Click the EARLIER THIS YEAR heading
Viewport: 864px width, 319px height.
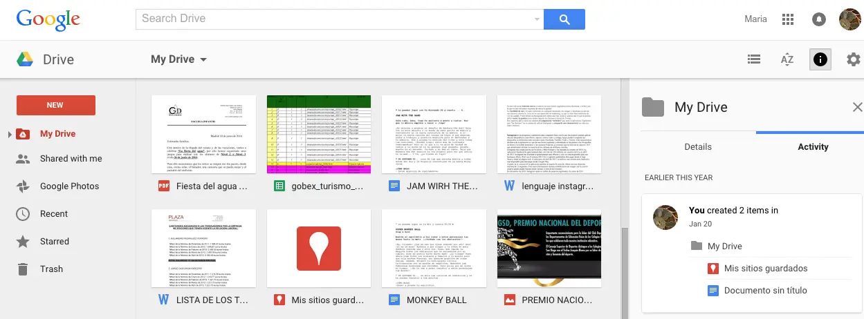[679, 177]
